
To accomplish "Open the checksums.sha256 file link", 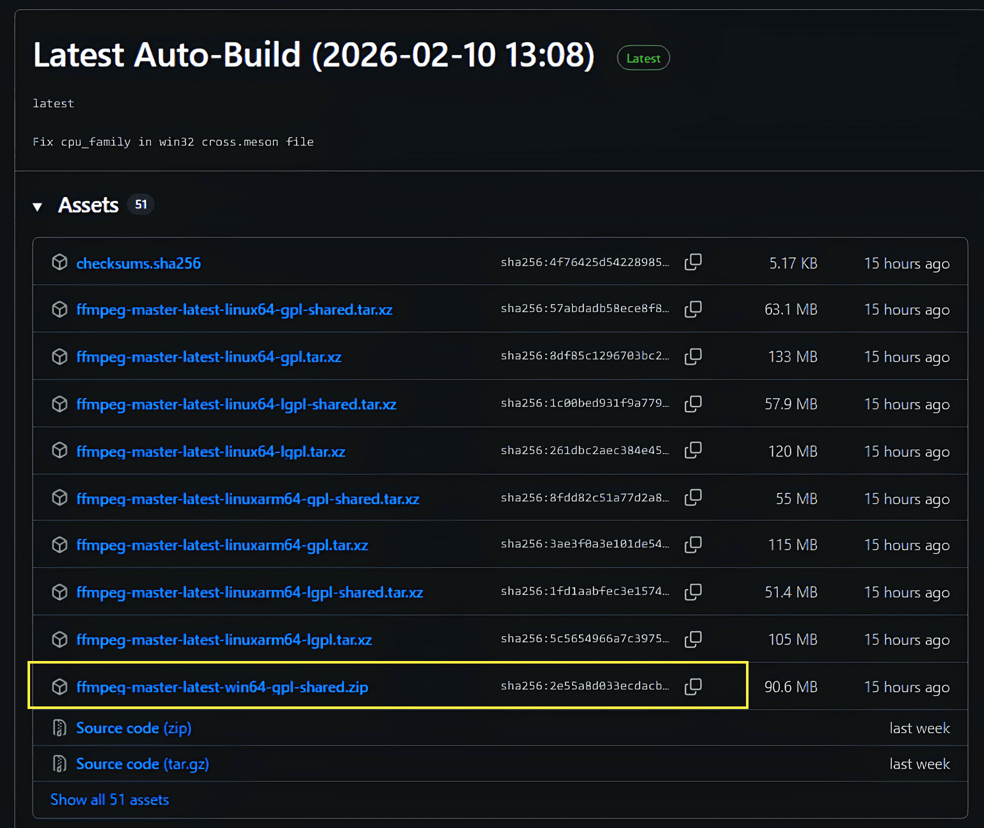I will click(x=138, y=264).
